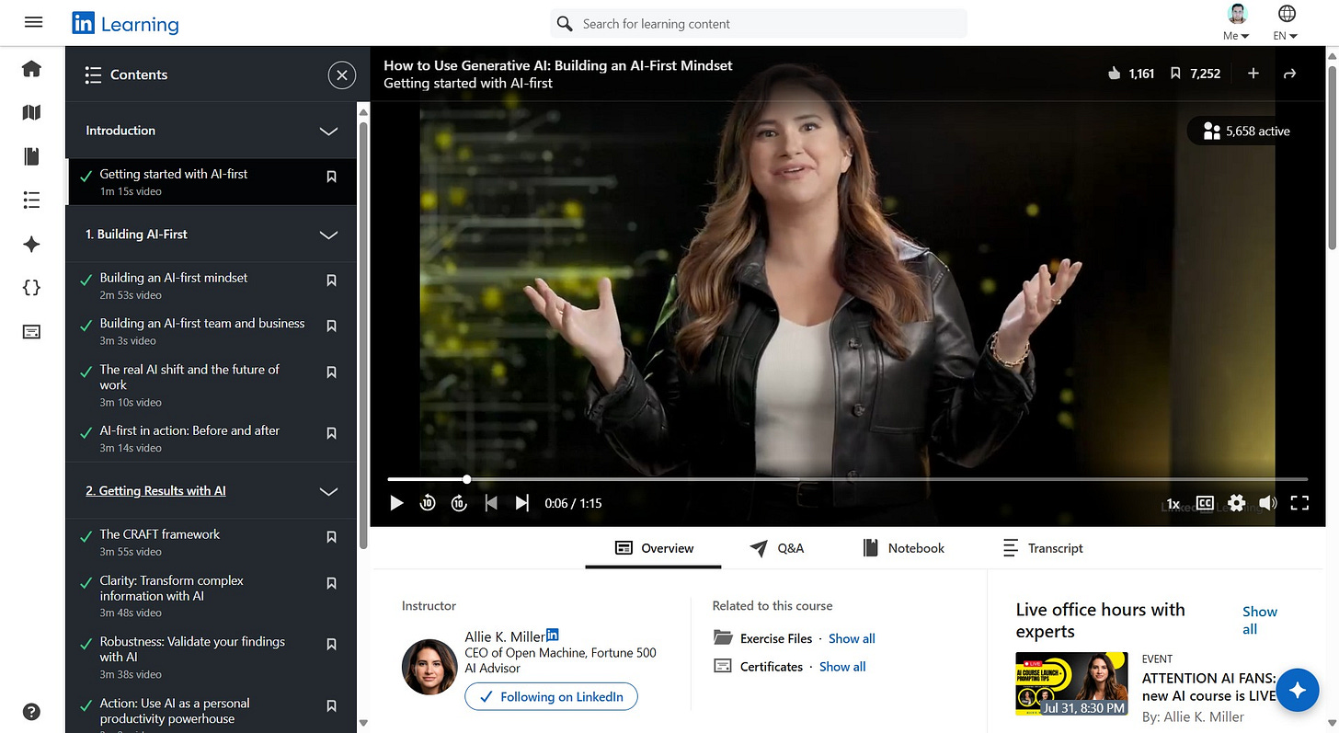
Task: Skip to next video
Action: [522, 503]
